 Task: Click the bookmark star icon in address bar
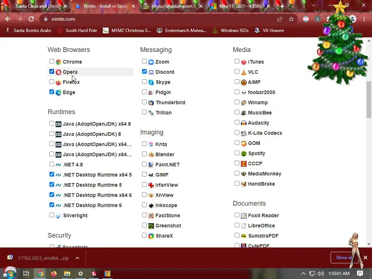point(291,19)
